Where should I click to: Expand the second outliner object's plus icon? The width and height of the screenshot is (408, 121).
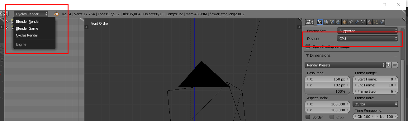pyautogui.click(x=7, y=28)
